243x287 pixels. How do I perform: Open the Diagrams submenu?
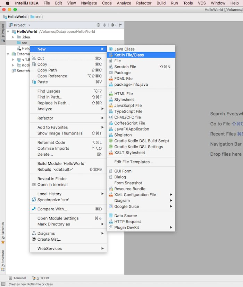click(x=68, y=233)
